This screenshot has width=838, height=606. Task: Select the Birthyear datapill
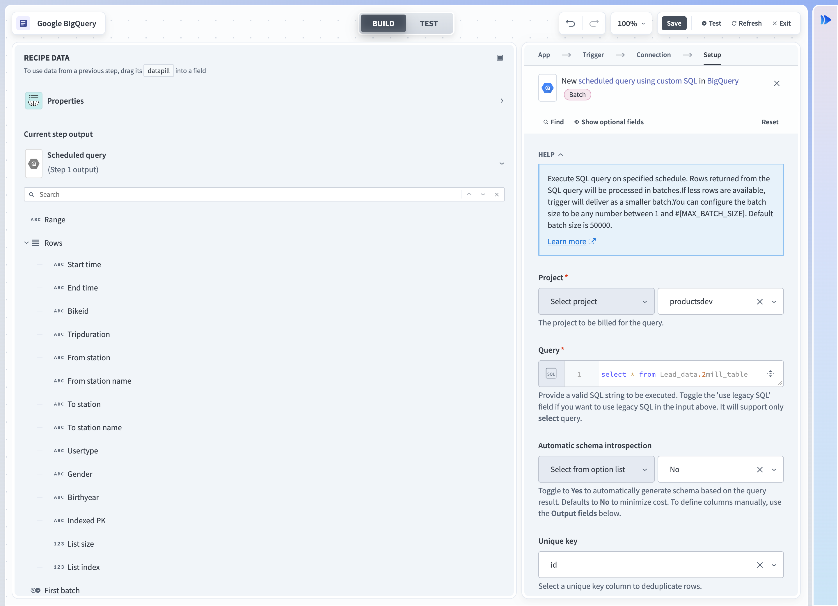point(83,497)
